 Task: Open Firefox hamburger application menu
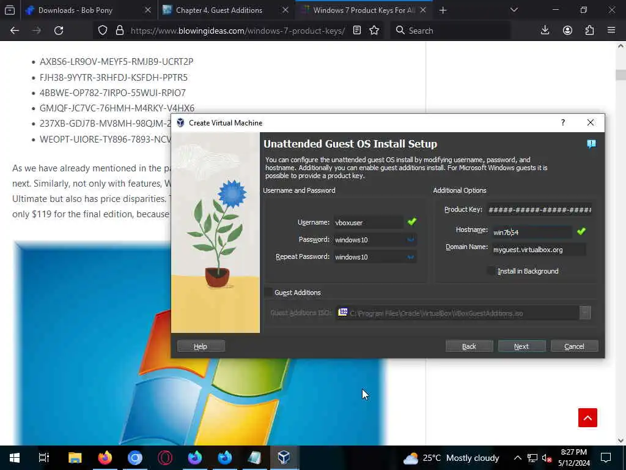611,31
